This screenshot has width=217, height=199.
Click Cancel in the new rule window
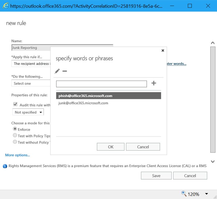pyautogui.click(x=190, y=176)
